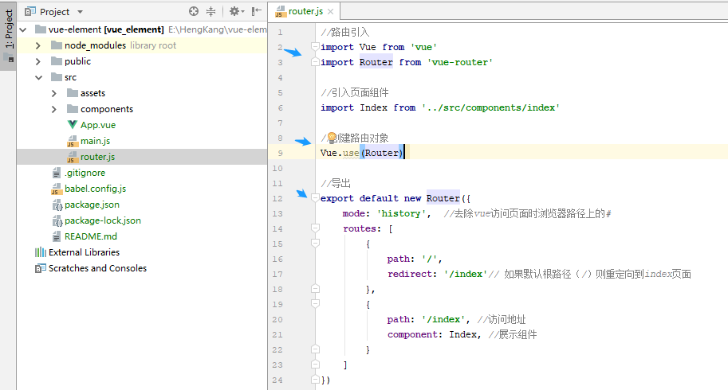This screenshot has width=728, height=390.
Task: Click the folder icon of src
Action: tap(57, 77)
